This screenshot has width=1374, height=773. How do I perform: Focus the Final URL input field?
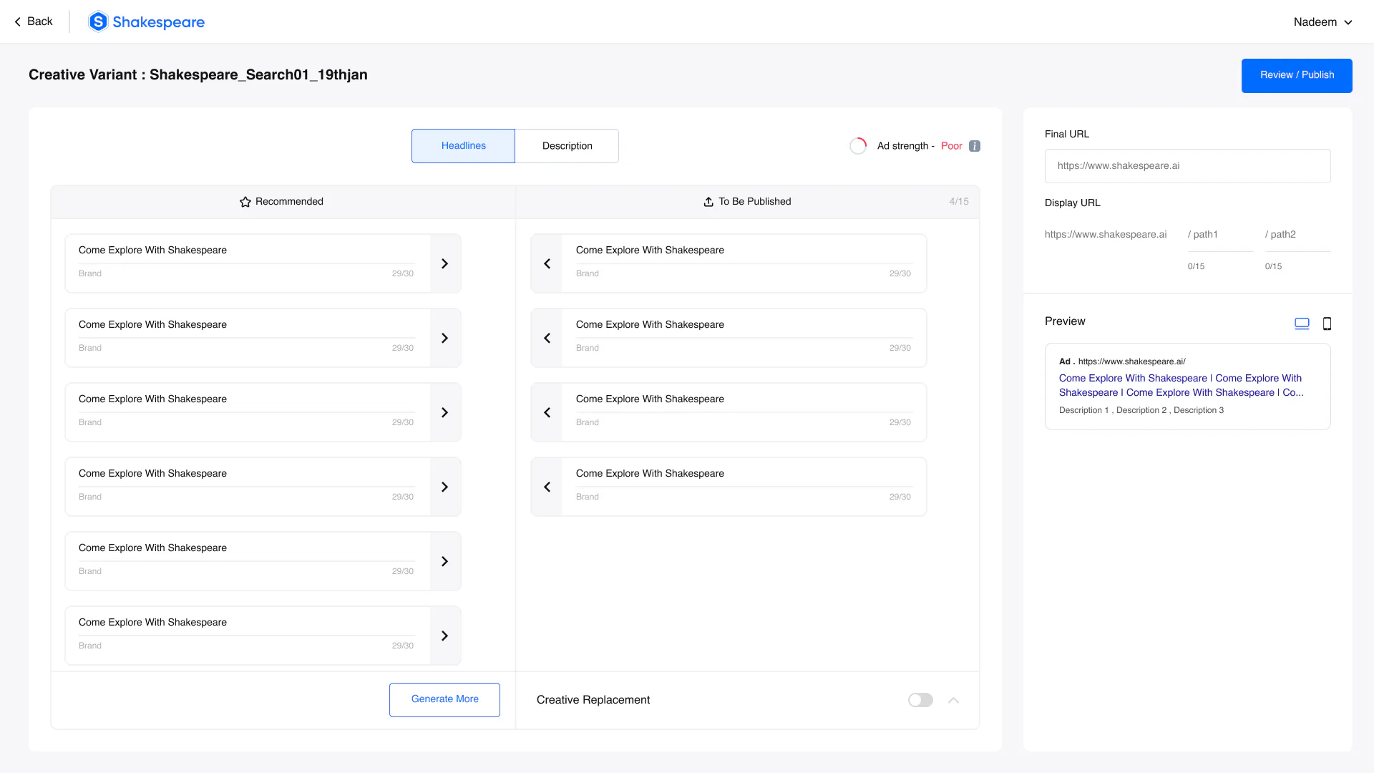coord(1187,165)
